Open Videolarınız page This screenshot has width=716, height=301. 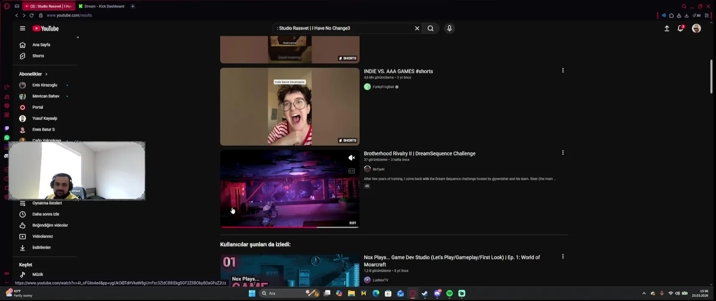tap(42, 236)
